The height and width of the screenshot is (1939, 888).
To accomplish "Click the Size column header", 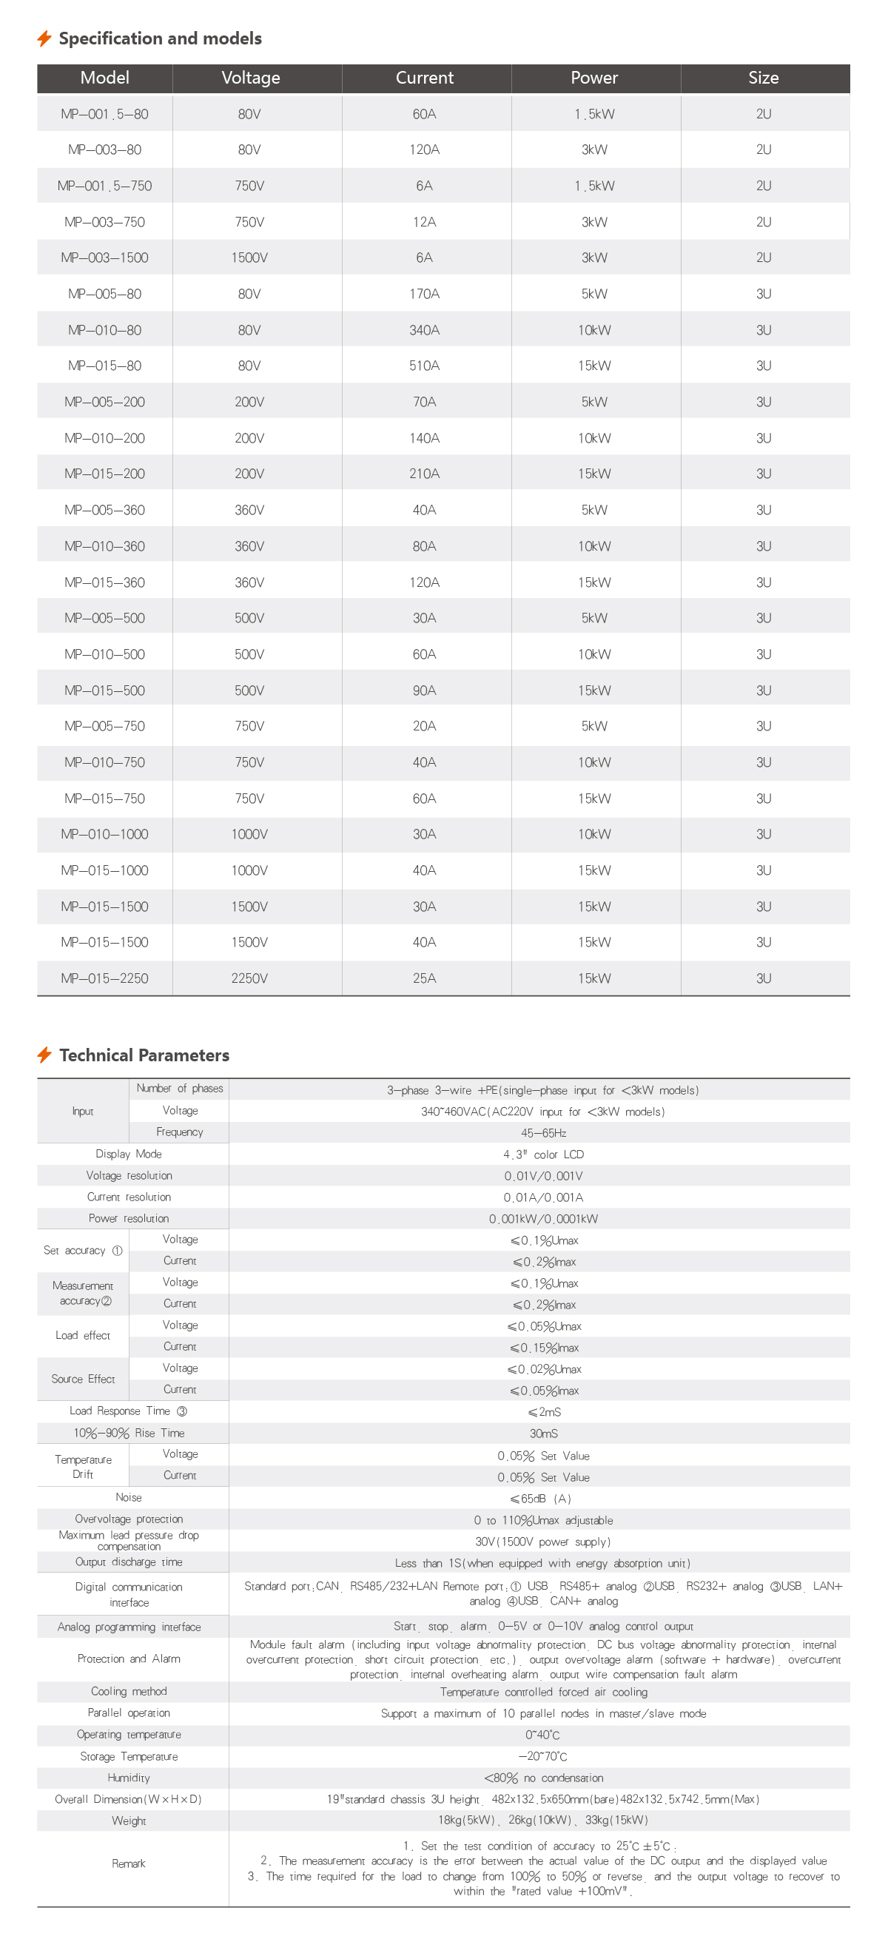I will (763, 78).
